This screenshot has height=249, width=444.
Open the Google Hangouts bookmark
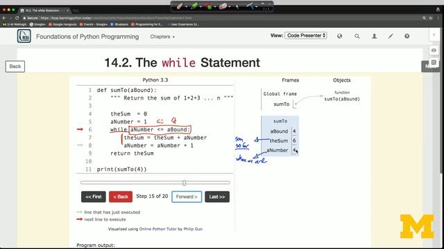coord(62,24)
